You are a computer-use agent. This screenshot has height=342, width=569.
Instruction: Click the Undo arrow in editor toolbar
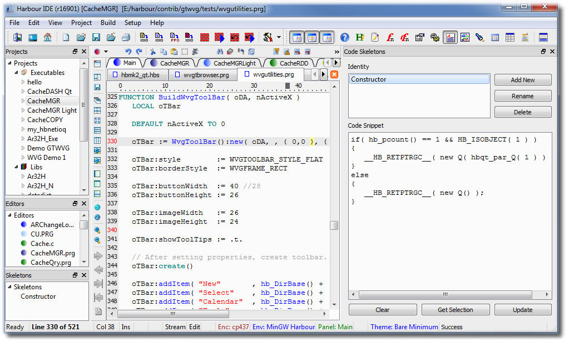(x=129, y=52)
